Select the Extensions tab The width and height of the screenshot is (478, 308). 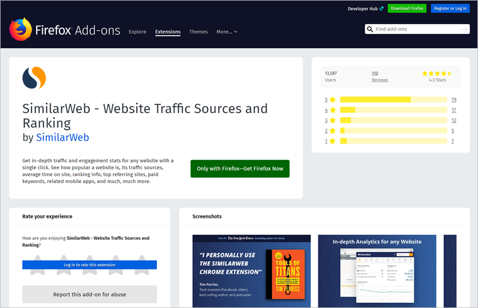click(x=168, y=32)
